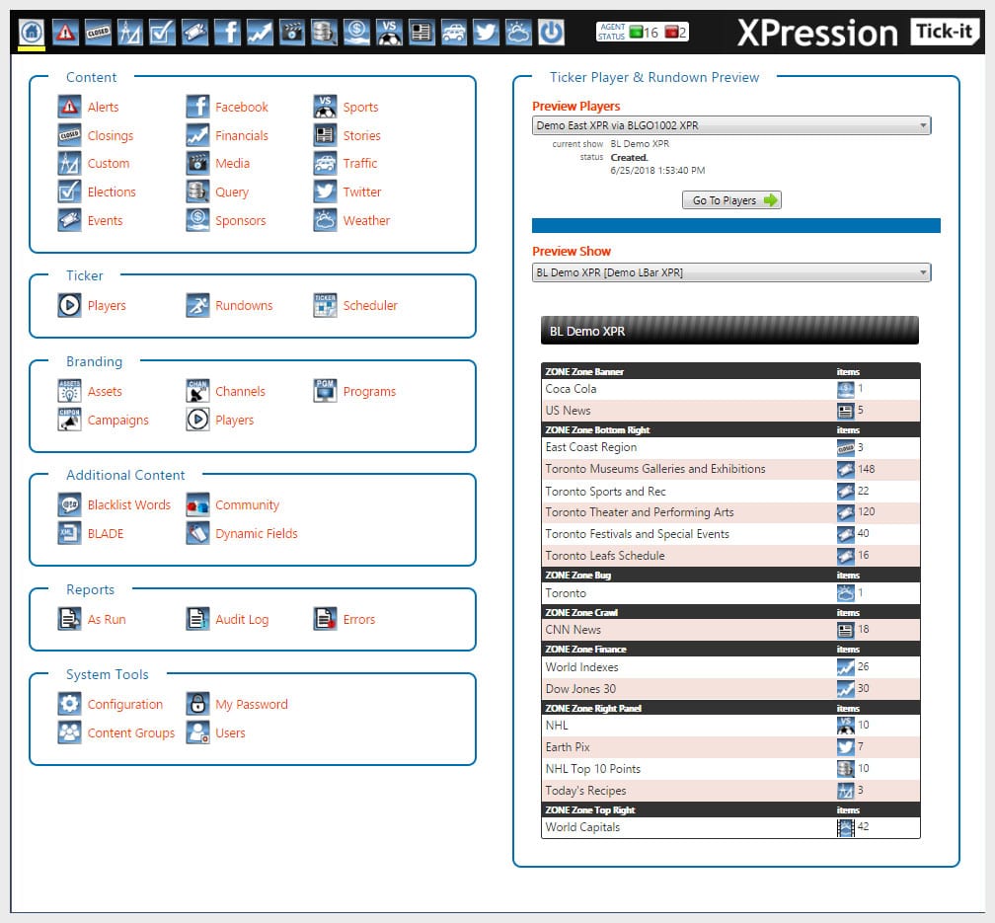Select the East Coast Region row
This screenshot has height=923, width=995.
[730, 447]
